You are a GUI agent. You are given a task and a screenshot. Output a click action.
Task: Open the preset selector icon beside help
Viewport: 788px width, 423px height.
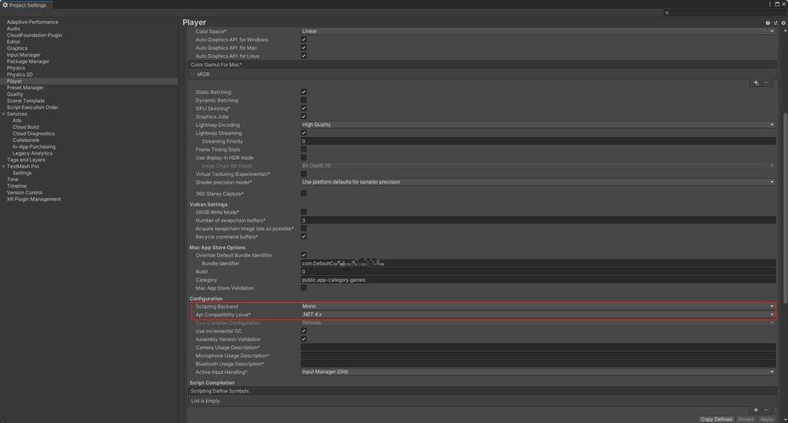point(775,23)
